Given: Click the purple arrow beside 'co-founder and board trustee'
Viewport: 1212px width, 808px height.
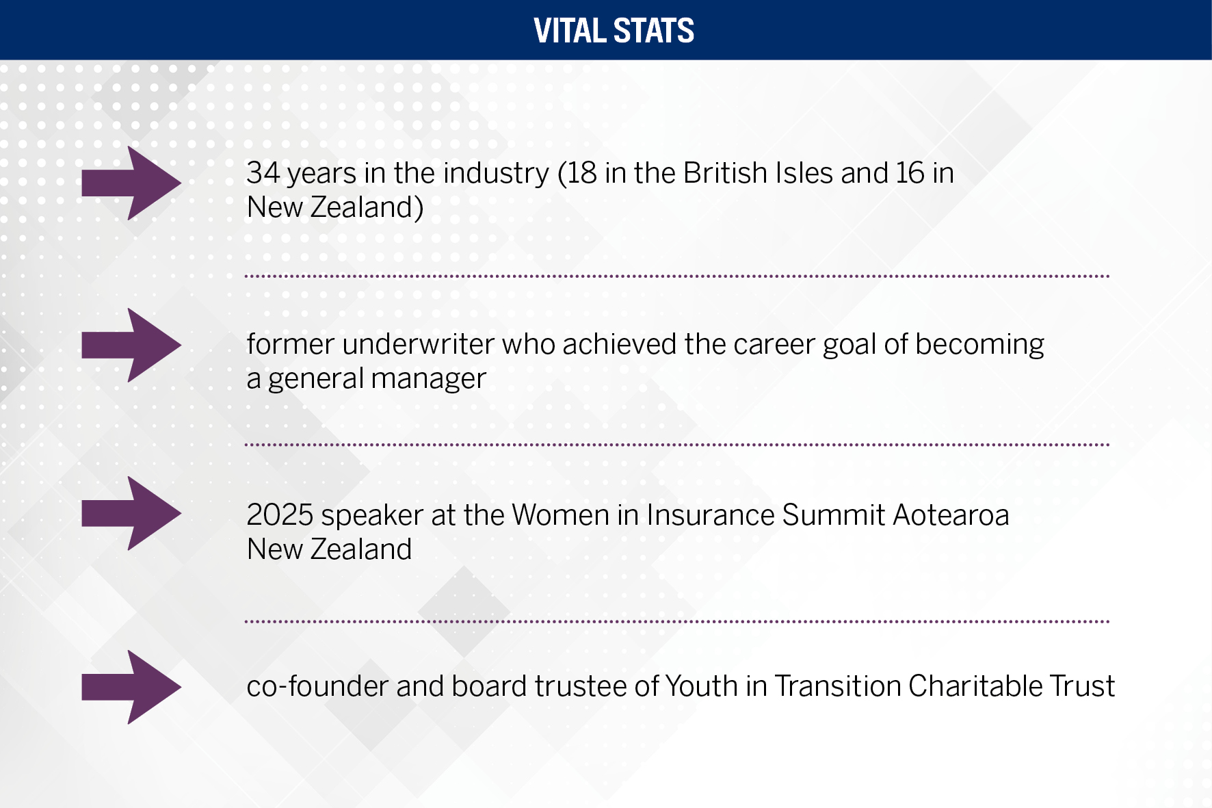Looking at the screenshot, I should pos(131,687).
